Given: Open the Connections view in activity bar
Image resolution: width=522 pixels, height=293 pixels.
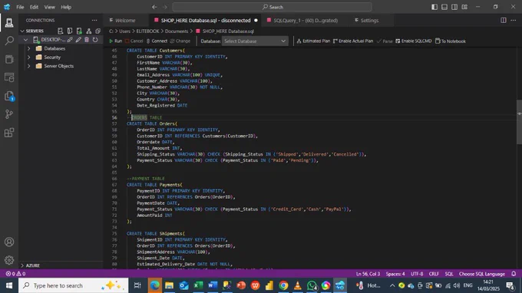Looking at the screenshot, I should tap(9, 22).
